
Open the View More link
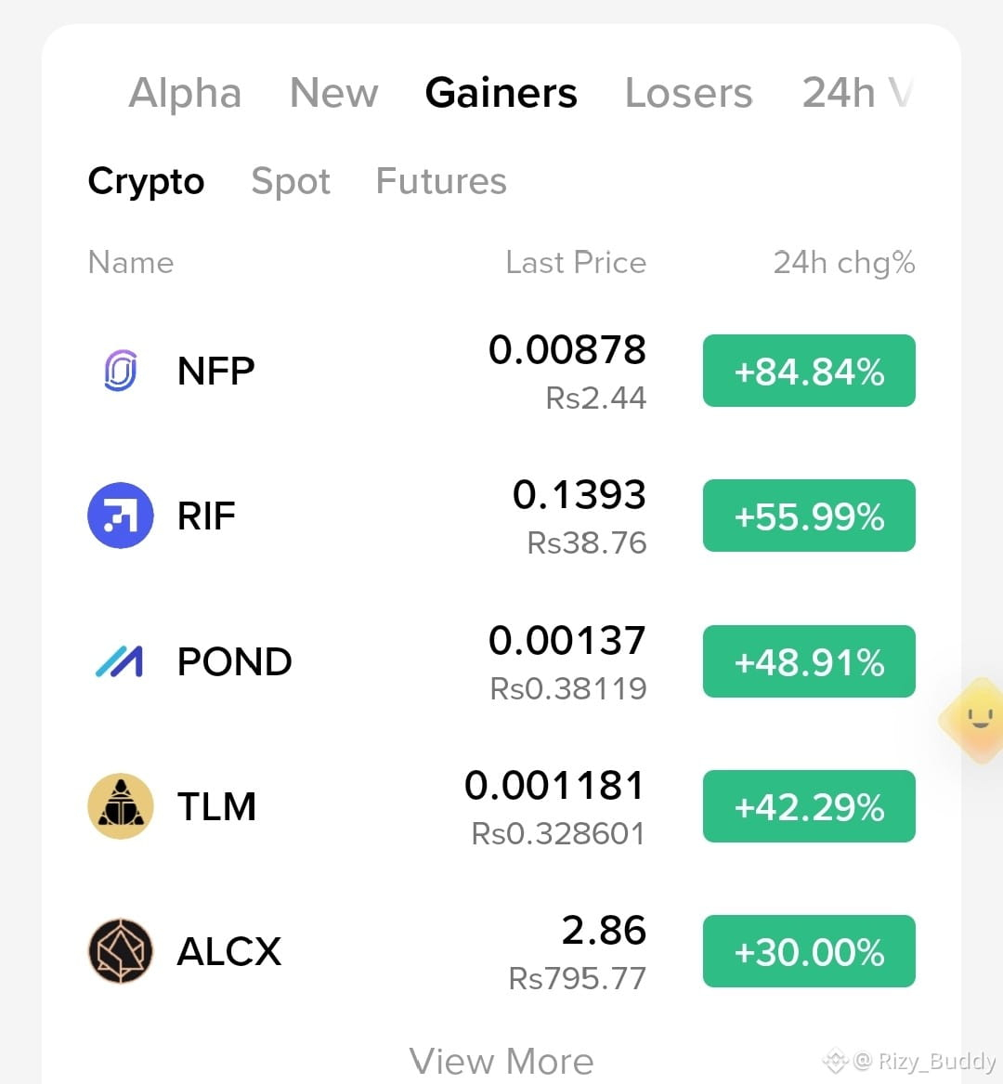(x=501, y=1061)
